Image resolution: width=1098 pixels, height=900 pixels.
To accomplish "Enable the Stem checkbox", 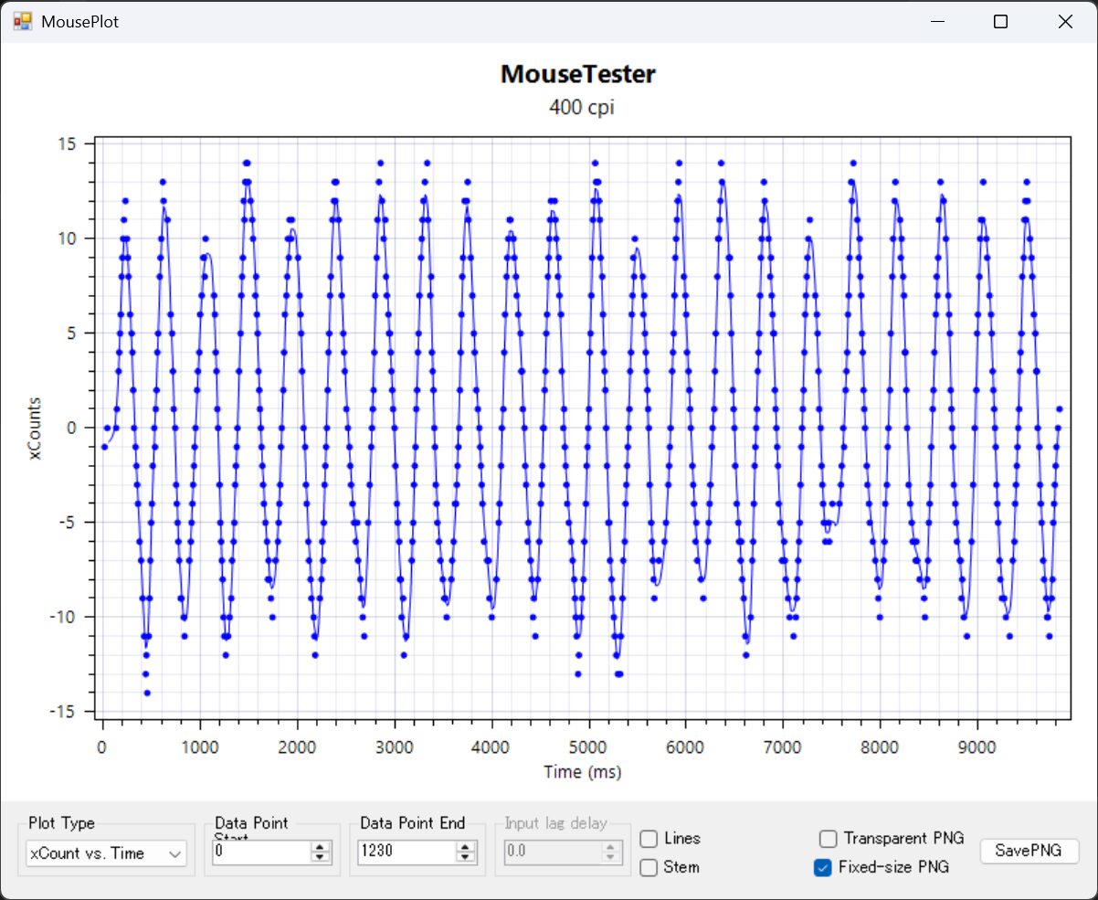I will [x=649, y=867].
